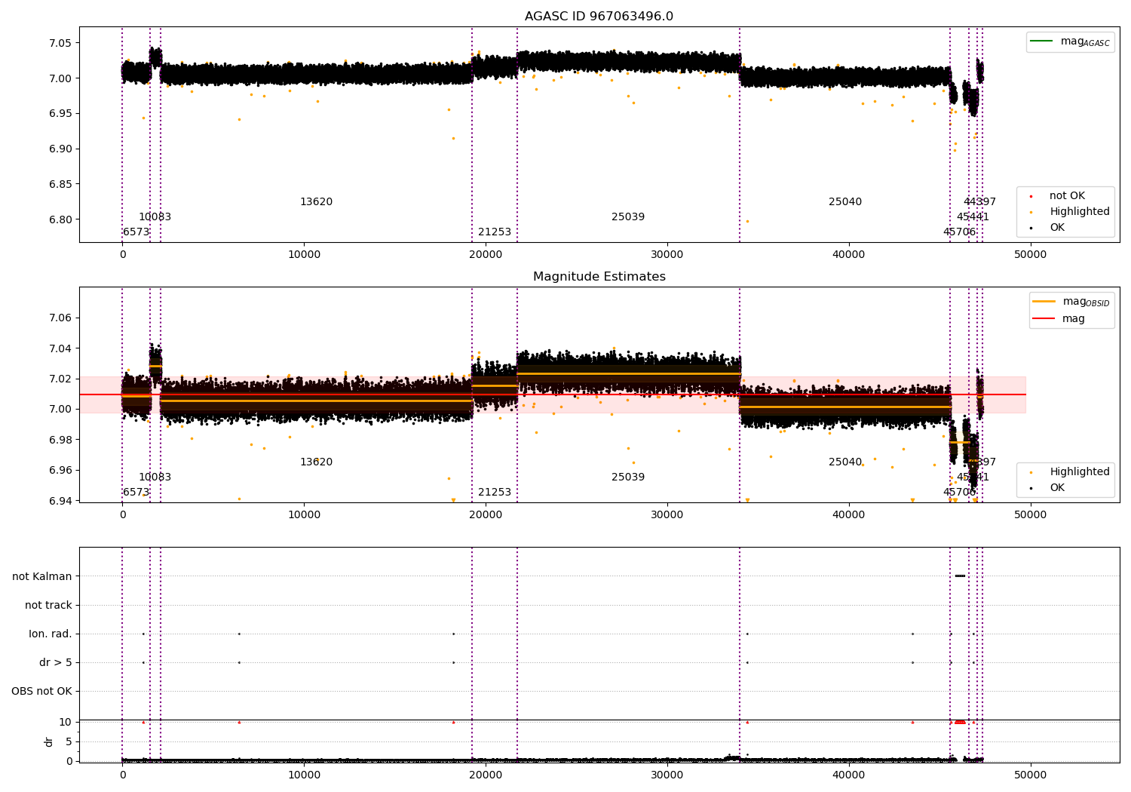Click the 40000 x-axis tick in top plot
Screen dimensions: 1131x792
click(x=849, y=255)
